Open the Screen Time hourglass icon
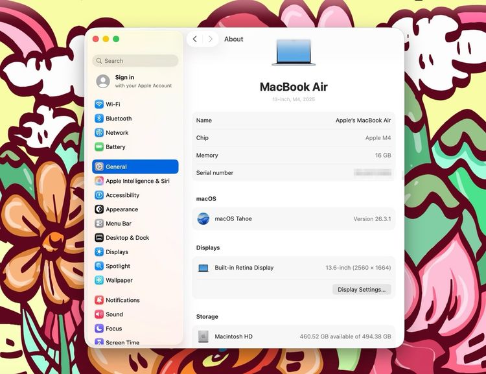Viewport: 486px width, 374px height. (x=99, y=342)
